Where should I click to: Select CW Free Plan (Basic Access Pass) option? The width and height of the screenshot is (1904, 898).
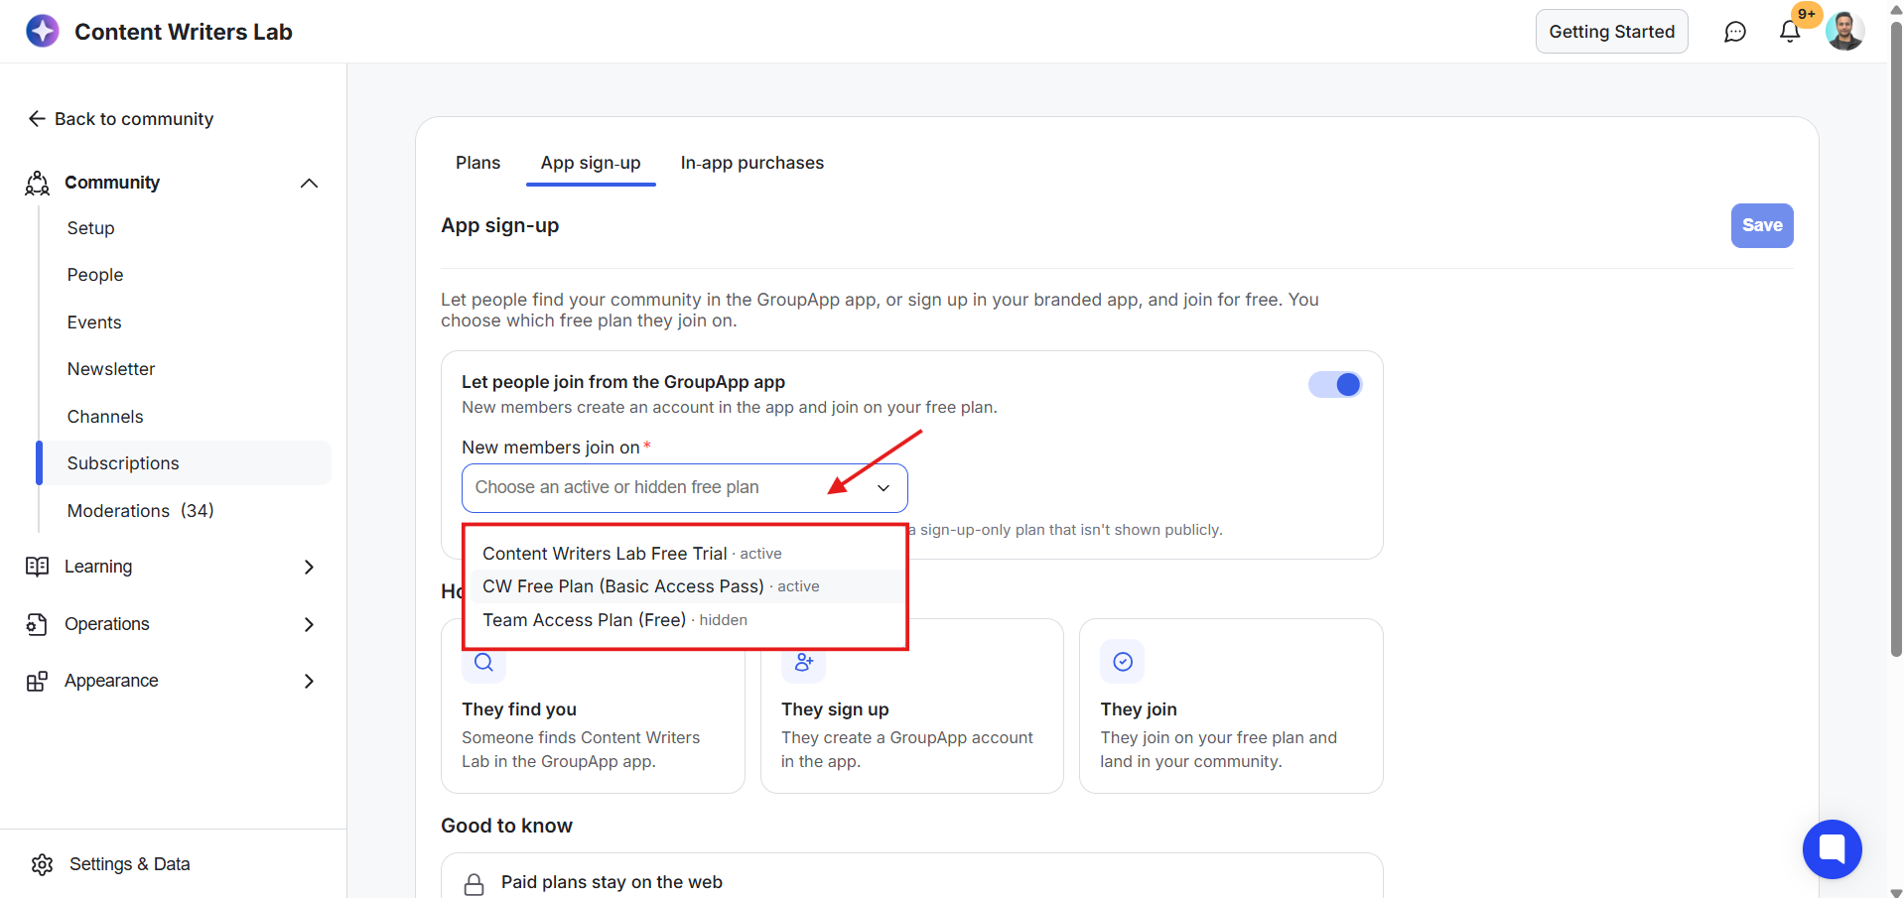pyautogui.click(x=685, y=586)
